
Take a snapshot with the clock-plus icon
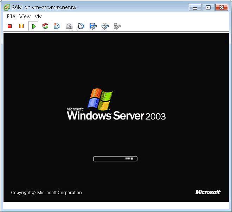pos(57,26)
